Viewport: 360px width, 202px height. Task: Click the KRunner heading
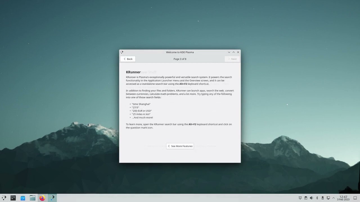pyautogui.click(x=133, y=72)
